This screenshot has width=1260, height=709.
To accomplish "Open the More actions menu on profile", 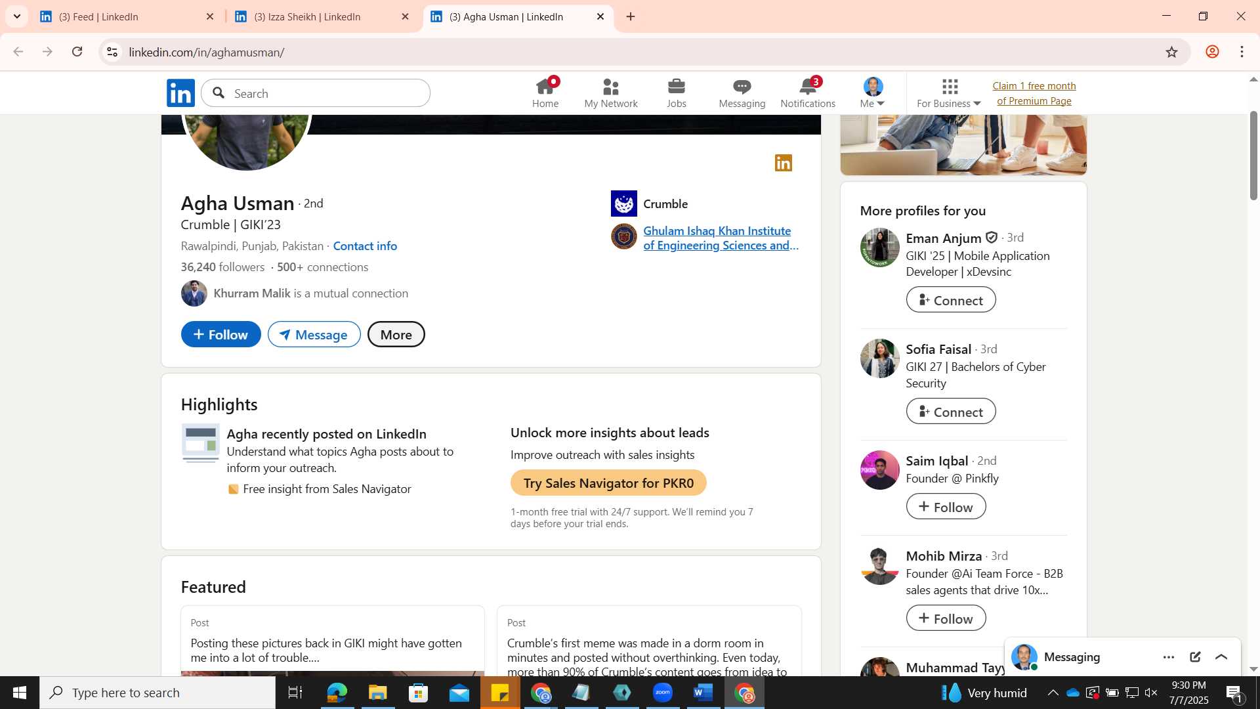I will [396, 334].
